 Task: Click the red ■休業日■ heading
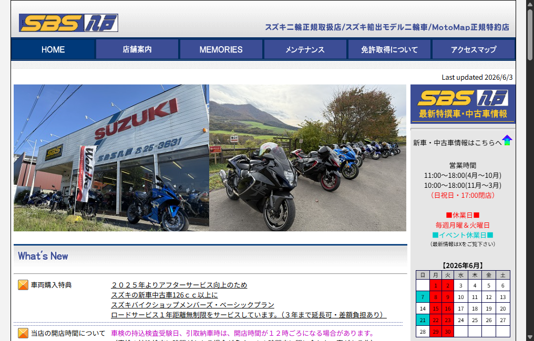click(463, 215)
